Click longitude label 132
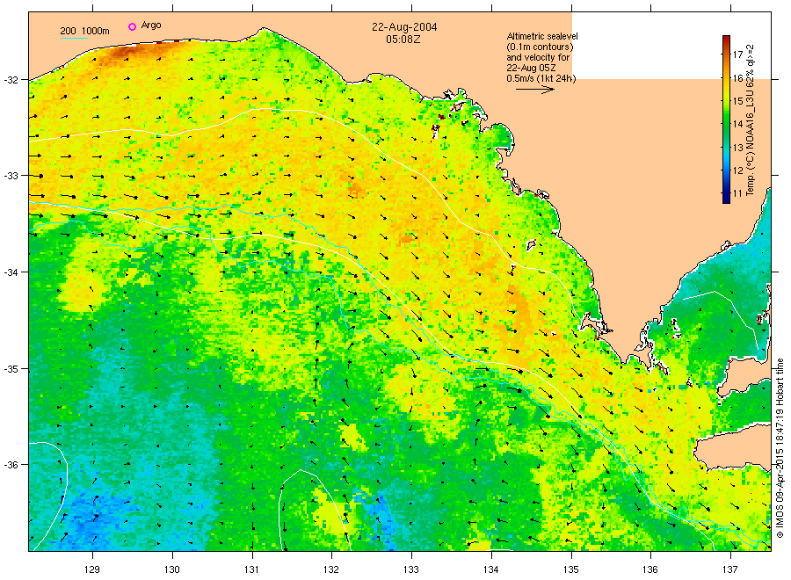This screenshot has width=791, height=580. (331, 569)
